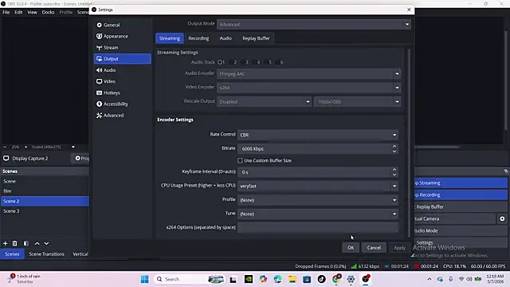Open Scene Transitions dock tab
510x287 pixels.
click(46, 254)
